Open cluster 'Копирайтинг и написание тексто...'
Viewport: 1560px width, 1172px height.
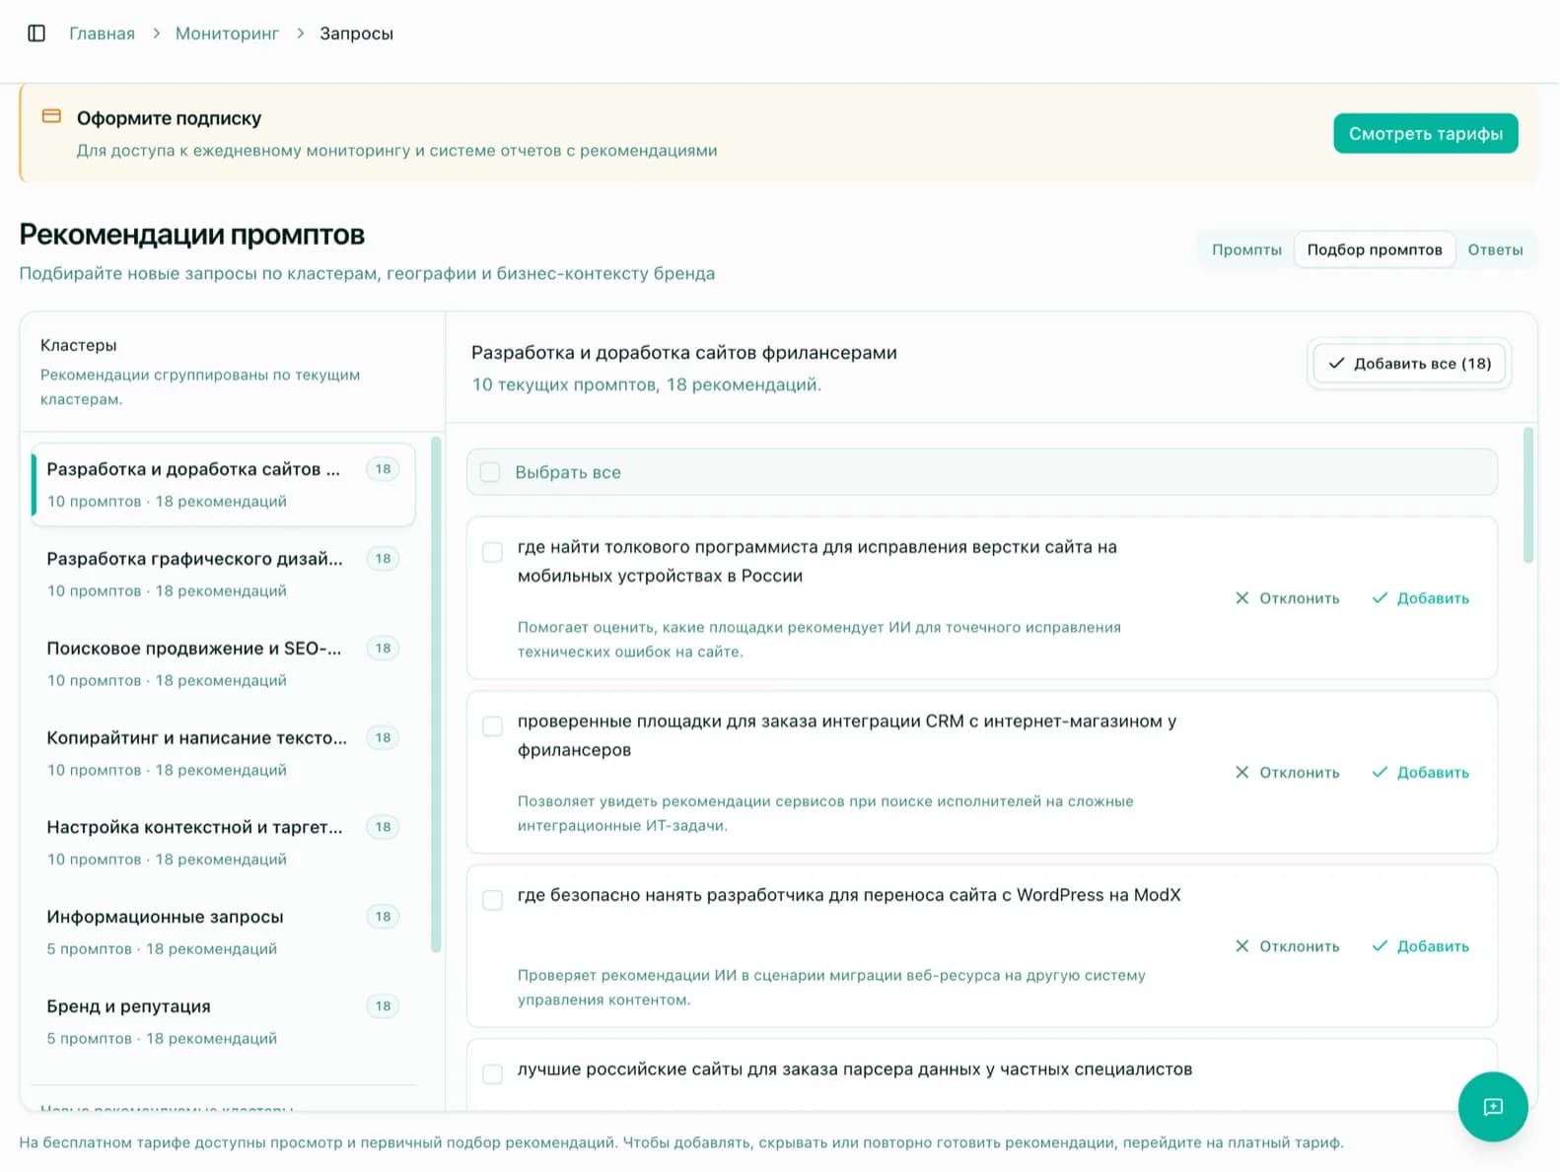[223, 753]
